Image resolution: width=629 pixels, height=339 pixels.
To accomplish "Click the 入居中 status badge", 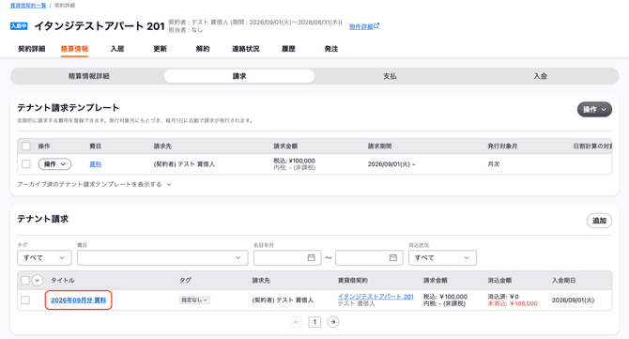I will click(x=19, y=26).
